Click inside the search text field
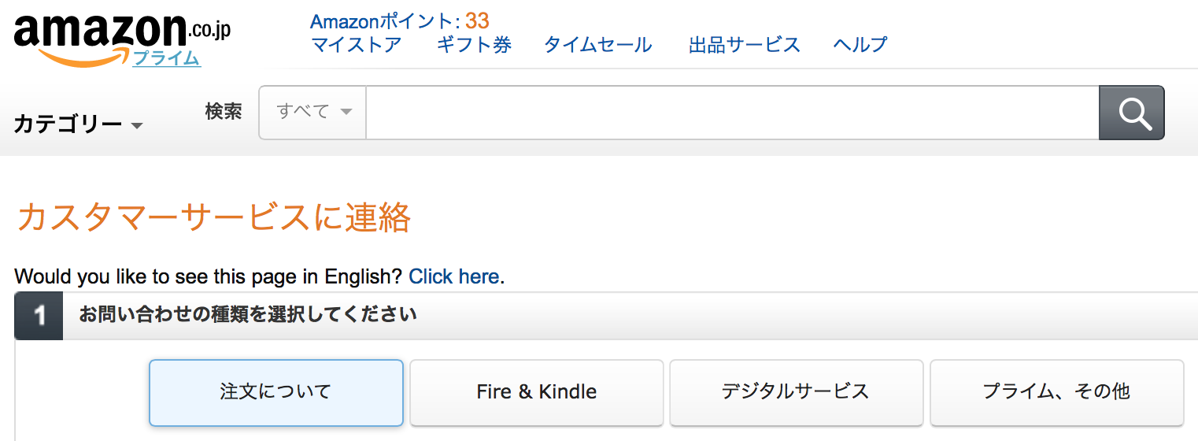1198x441 pixels. (x=732, y=113)
